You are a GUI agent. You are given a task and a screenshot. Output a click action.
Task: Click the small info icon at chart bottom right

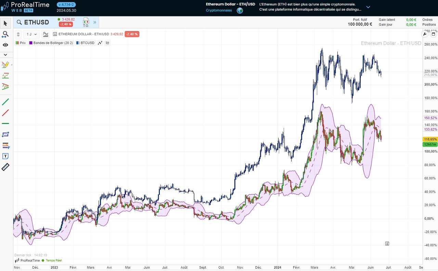387,244
